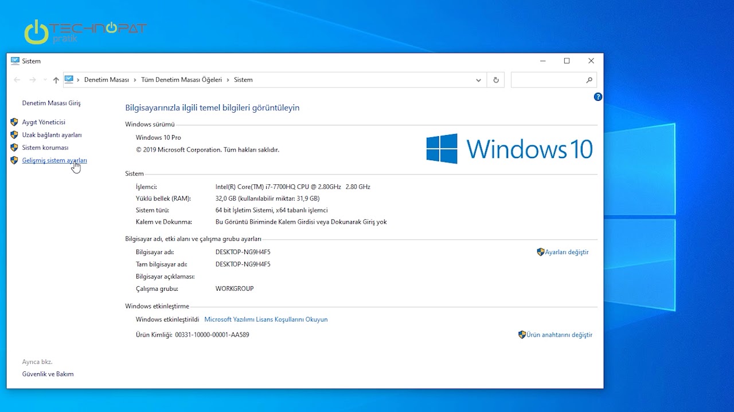Viewport: 734px width, 412px height.
Task: Click the product ID 00331-10000-00001-AA589
Action: click(212, 335)
